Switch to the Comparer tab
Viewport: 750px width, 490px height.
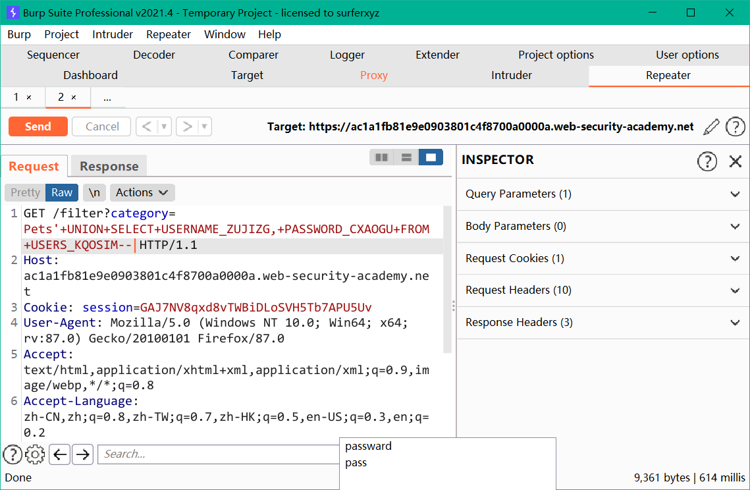[x=254, y=55]
